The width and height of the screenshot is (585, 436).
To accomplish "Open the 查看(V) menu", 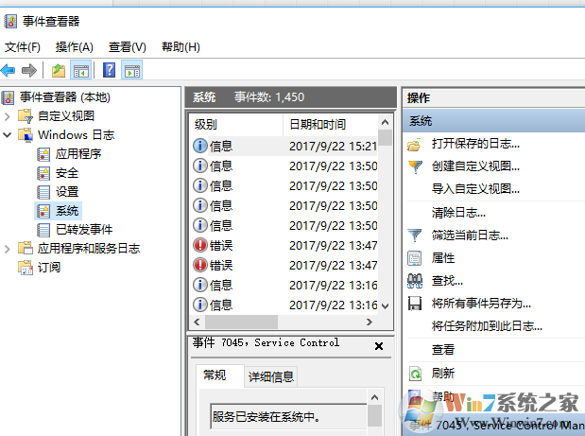I will (128, 47).
